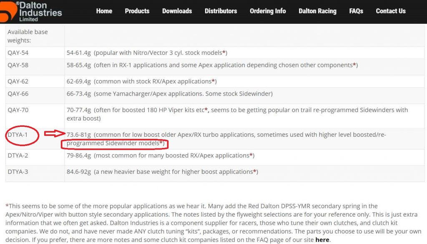The image size is (427, 244).
Task: Follow the 'here' link to FAQ page
Action: [322, 240]
